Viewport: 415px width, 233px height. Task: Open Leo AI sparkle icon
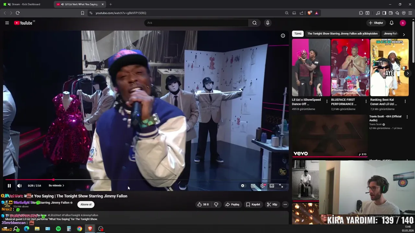(x=397, y=13)
